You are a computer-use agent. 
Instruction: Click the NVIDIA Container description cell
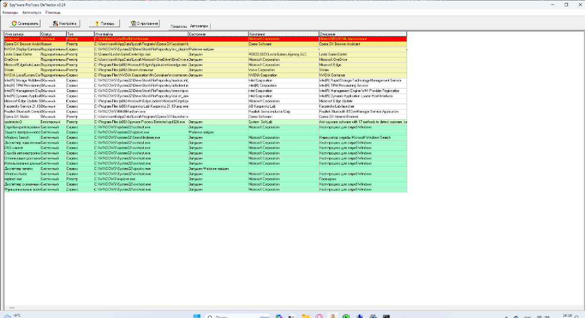coord(362,75)
